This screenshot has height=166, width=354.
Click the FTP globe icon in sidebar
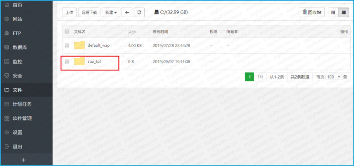coord(7,33)
